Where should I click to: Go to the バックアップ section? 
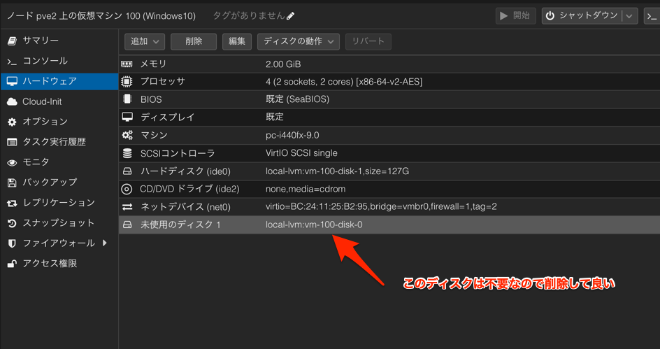pyautogui.click(x=49, y=183)
